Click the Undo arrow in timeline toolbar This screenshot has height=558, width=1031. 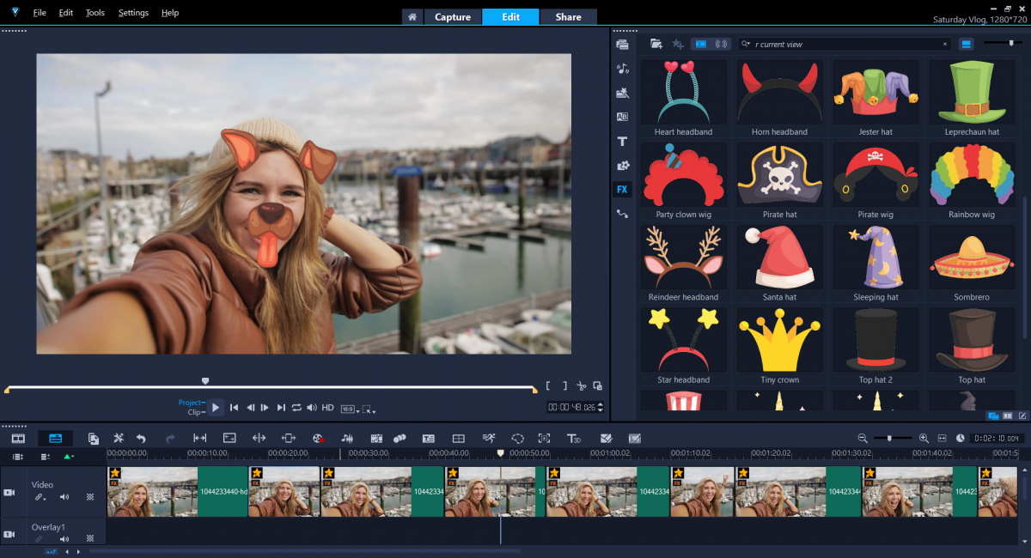coord(141,438)
